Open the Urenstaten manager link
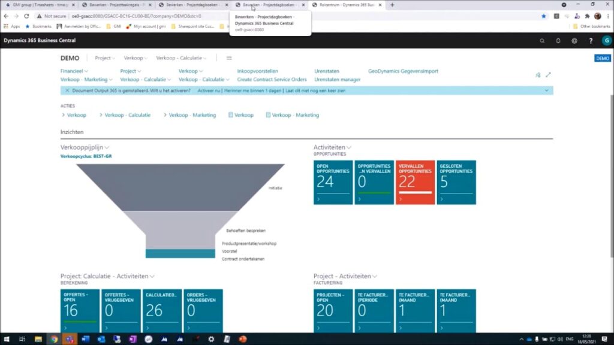The height and width of the screenshot is (345, 614). click(x=337, y=80)
